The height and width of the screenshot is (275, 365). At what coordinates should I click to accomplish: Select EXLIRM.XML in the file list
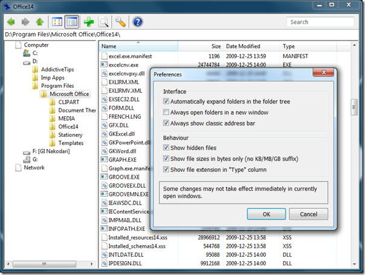[124, 82]
